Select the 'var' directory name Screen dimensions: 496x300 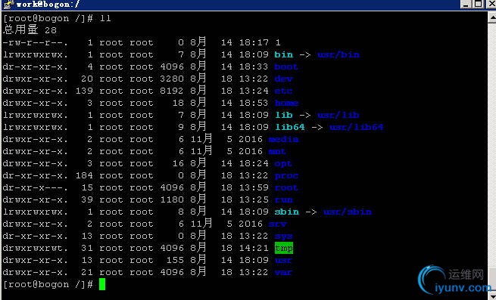pyautogui.click(x=283, y=272)
